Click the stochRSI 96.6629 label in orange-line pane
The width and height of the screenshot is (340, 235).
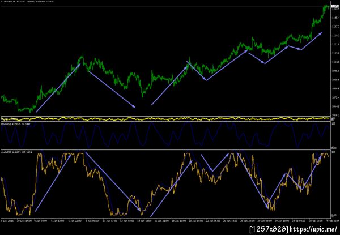(15, 152)
